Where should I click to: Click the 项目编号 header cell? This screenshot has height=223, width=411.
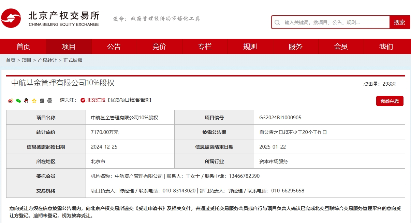point(214,118)
